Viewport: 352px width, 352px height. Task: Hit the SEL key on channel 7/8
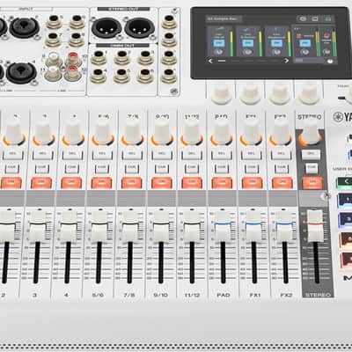pyautogui.click(x=132, y=155)
